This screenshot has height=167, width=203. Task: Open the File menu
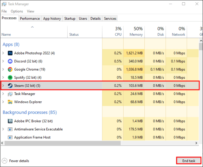pyautogui.click(x=4, y=11)
